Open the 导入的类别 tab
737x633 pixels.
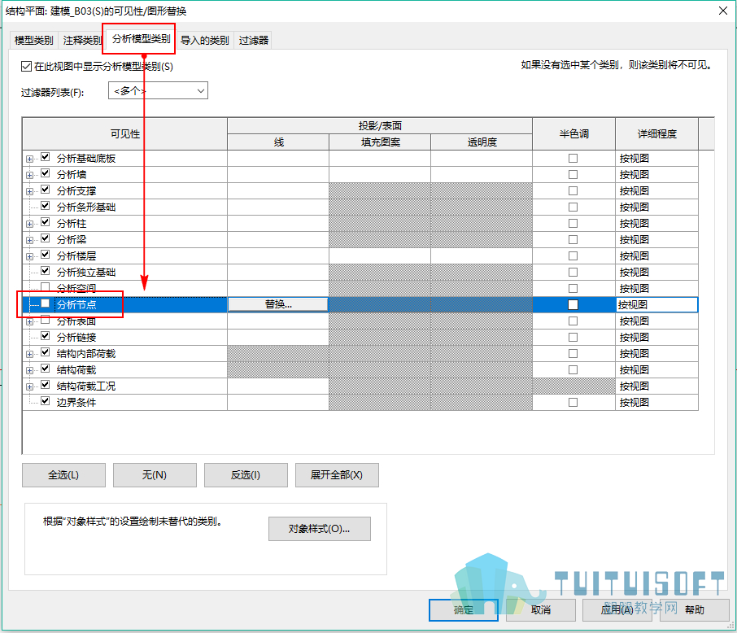[x=205, y=41]
